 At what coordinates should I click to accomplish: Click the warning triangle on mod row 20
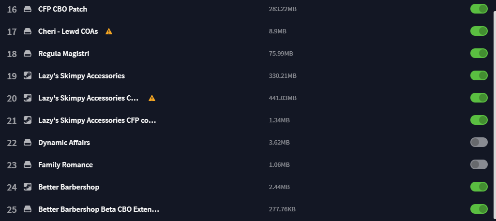tap(152, 98)
